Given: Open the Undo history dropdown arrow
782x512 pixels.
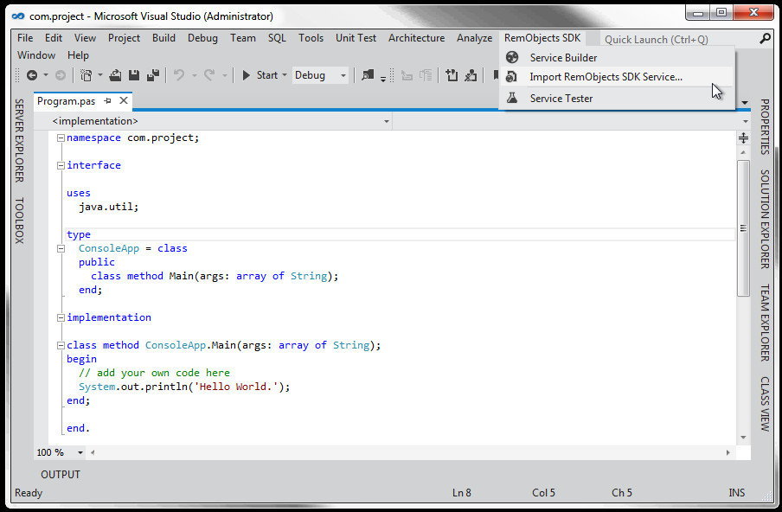Looking at the screenshot, I should coord(194,76).
